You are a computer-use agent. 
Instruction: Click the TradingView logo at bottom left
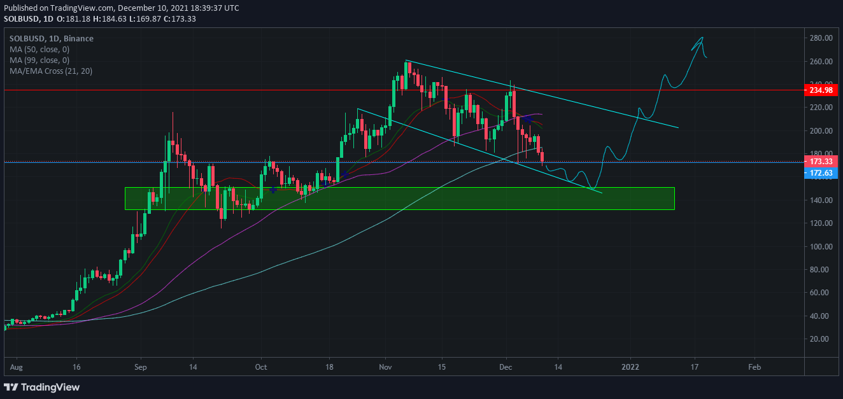pyautogui.click(x=42, y=387)
